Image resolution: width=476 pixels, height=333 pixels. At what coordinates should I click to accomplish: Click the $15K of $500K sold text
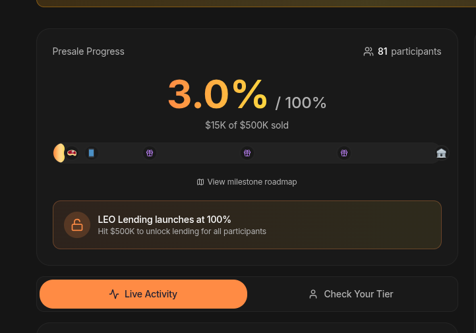247,125
